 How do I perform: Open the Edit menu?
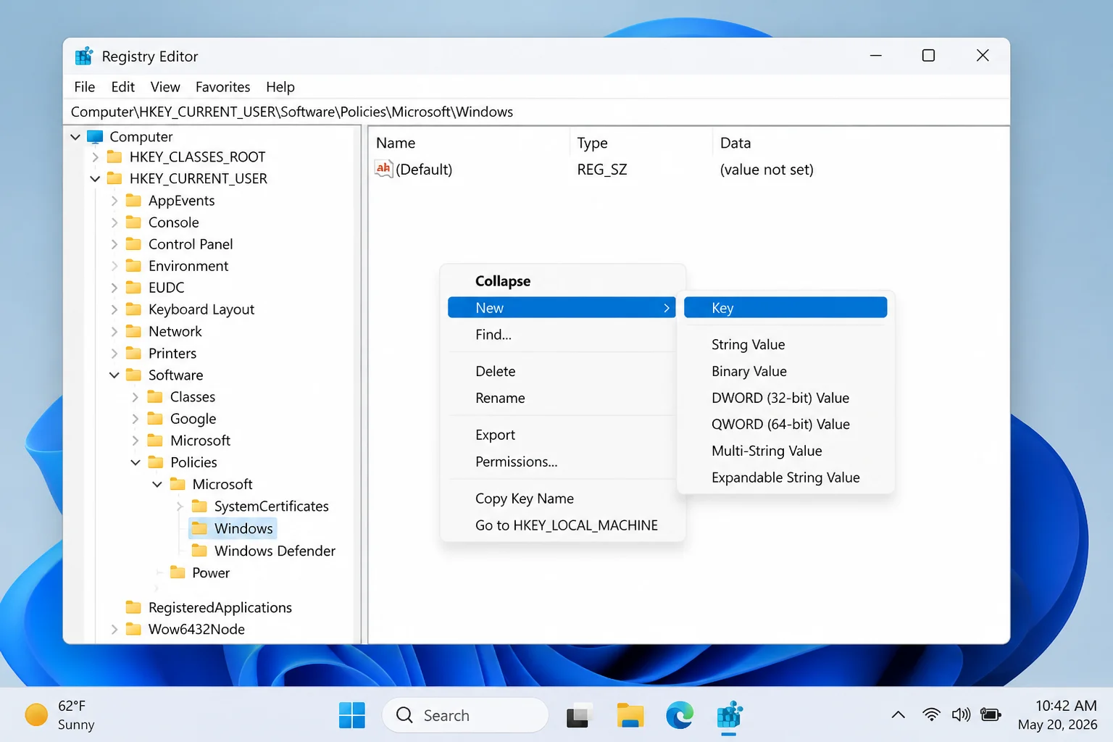[123, 87]
